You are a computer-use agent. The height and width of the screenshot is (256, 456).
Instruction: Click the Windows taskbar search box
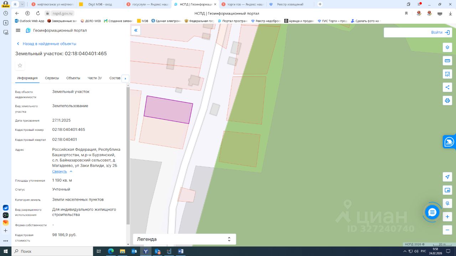pos(52,251)
